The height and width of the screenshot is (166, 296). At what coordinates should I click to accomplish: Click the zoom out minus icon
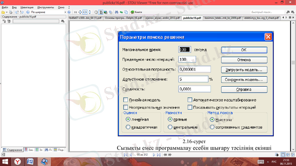[28, 12]
